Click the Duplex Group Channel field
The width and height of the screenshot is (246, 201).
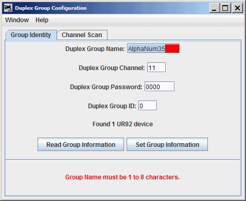[x=156, y=68]
